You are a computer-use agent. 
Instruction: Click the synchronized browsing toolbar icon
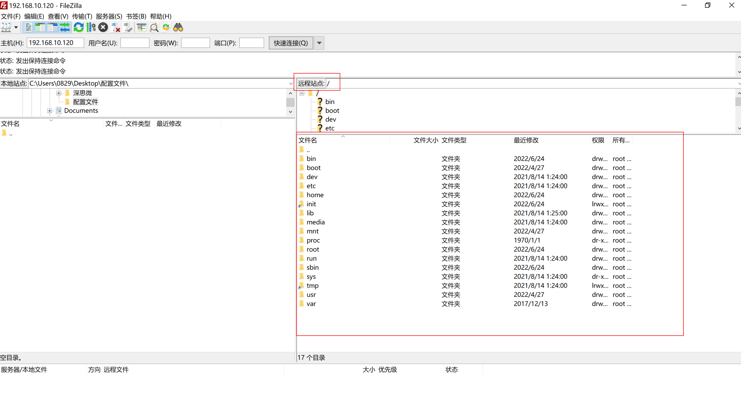coord(166,27)
